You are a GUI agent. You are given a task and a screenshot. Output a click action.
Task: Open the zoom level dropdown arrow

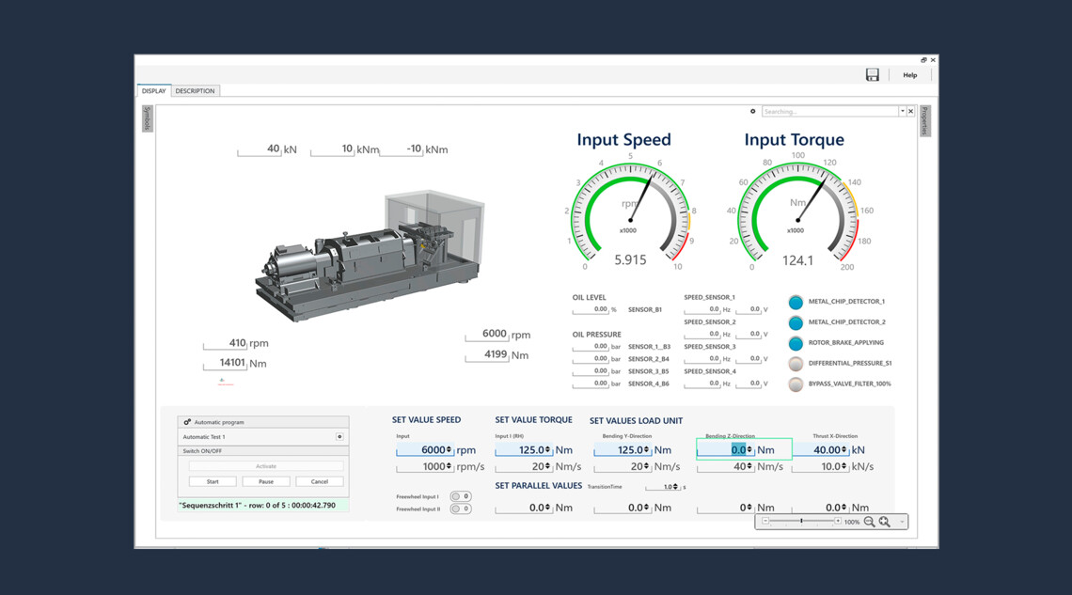901,522
